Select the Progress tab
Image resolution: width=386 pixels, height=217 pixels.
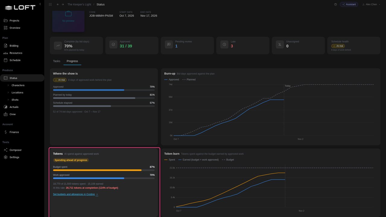pyautogui.click(x=72, y=61)
